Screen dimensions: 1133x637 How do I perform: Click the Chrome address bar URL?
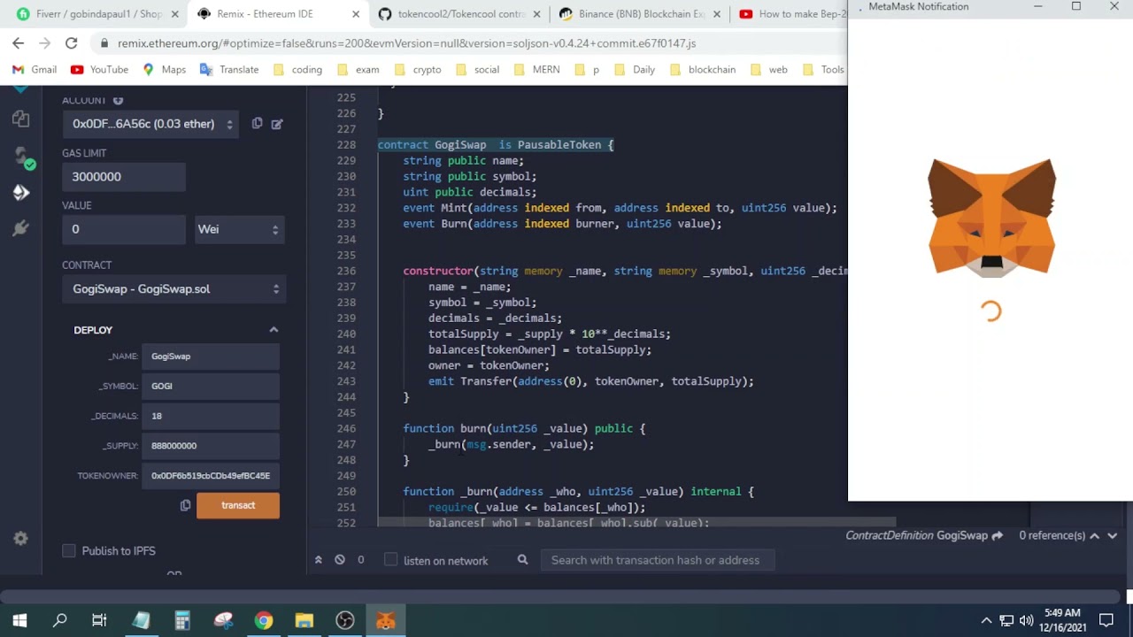coord(406,42)
